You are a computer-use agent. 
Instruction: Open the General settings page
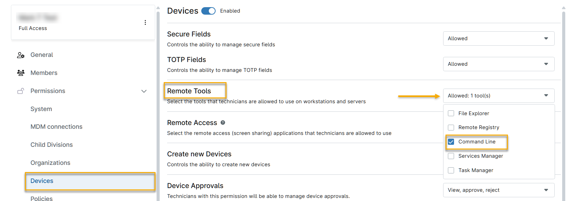coord(42,55)
